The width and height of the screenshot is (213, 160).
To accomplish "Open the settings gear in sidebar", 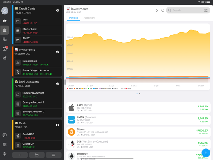I will (5, 154).
